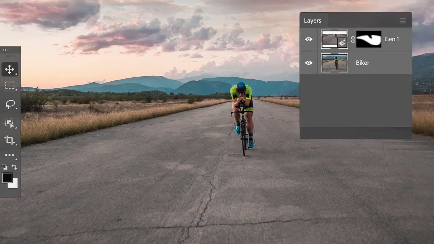The height and width of the screenshot is (244, 434).
Task: Open the Layers panel menu
Action: coord(403,21)
